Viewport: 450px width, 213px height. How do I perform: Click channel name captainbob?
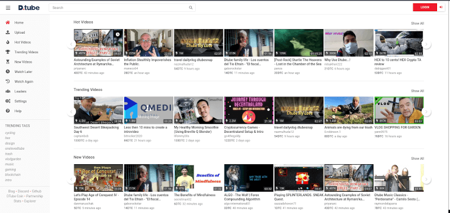pyautogui.click(x=81, y=136)
